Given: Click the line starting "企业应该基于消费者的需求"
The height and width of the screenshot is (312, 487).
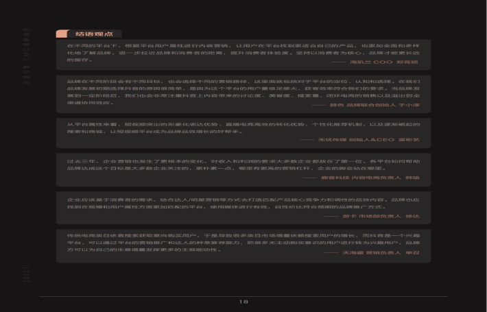Looking at the screenshot, I should coord(243,200).
